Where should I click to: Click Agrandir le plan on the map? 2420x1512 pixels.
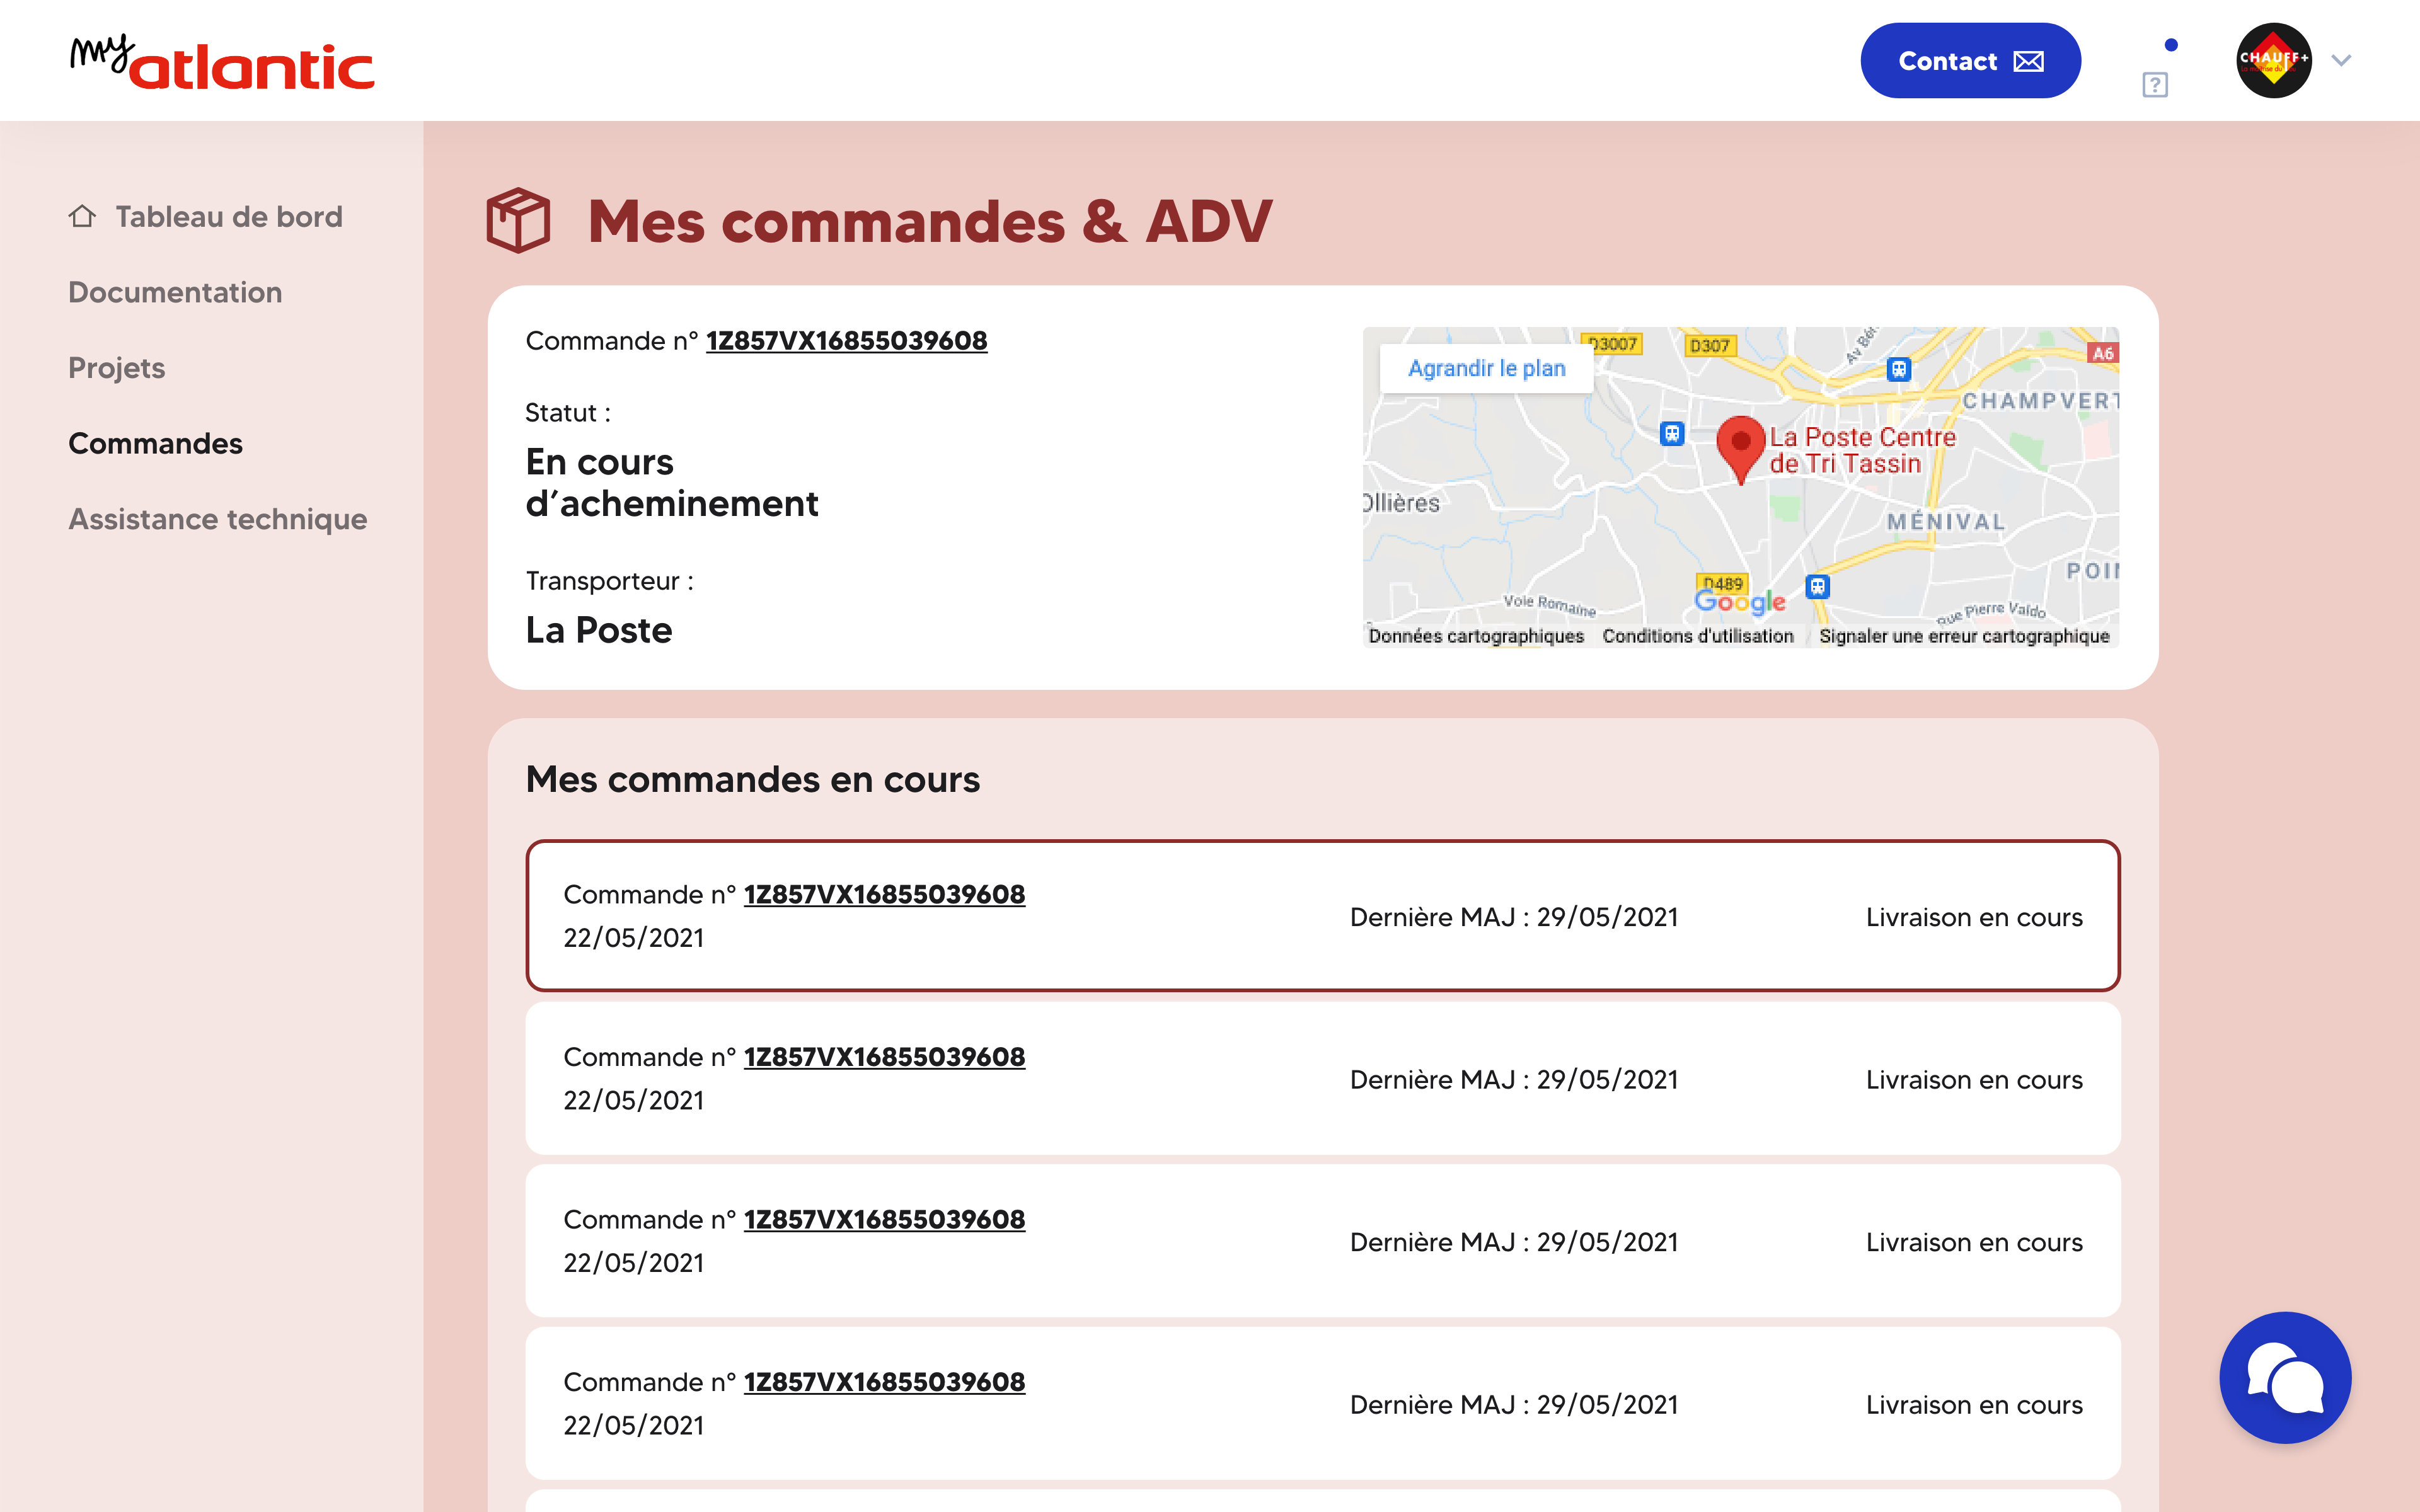(x=1486, y=368)
